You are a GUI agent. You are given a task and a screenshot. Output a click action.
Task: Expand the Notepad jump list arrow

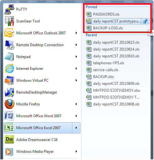pyautogui.click(x=76, y=57)
